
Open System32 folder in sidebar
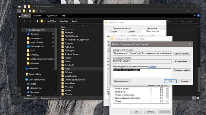(35, 55)
